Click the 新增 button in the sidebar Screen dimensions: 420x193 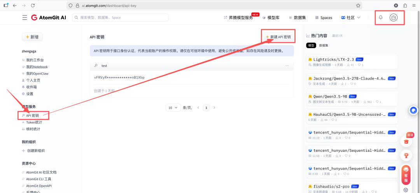32,37
